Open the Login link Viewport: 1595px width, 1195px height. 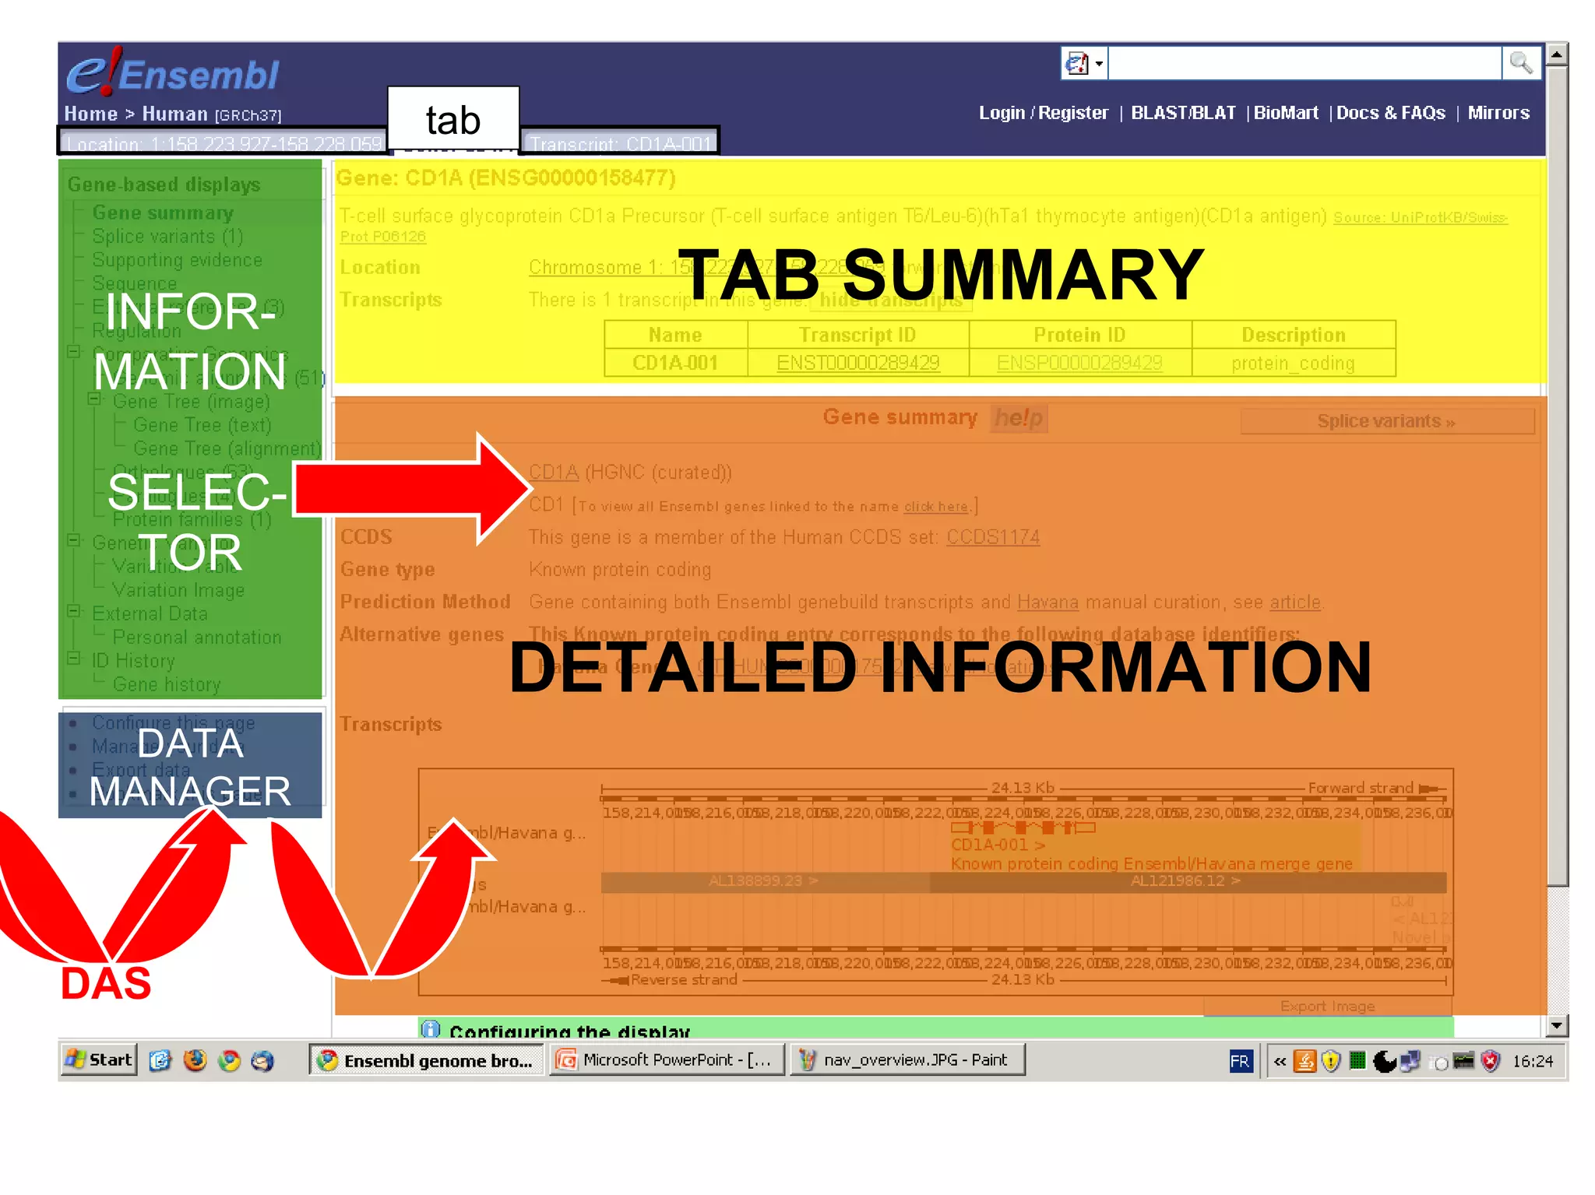tap(1002, 113)
